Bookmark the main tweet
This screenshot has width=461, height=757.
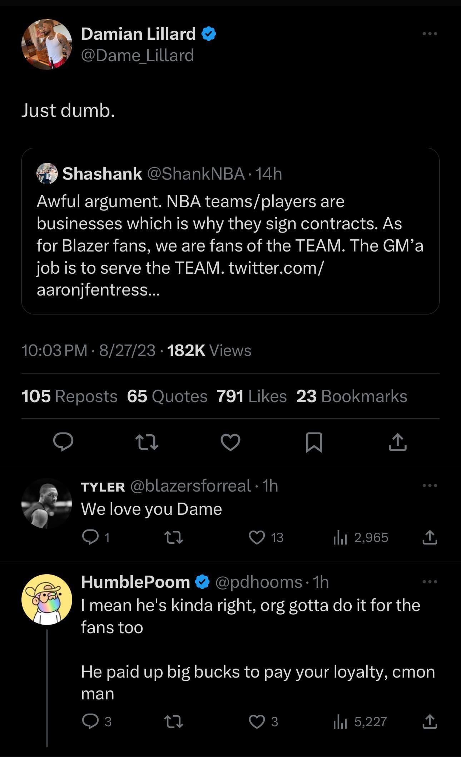click(x=314, y=442)
